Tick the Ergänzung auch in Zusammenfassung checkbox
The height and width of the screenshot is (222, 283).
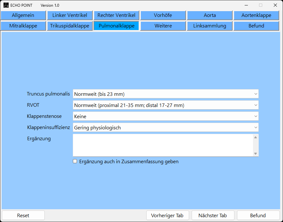75,161
